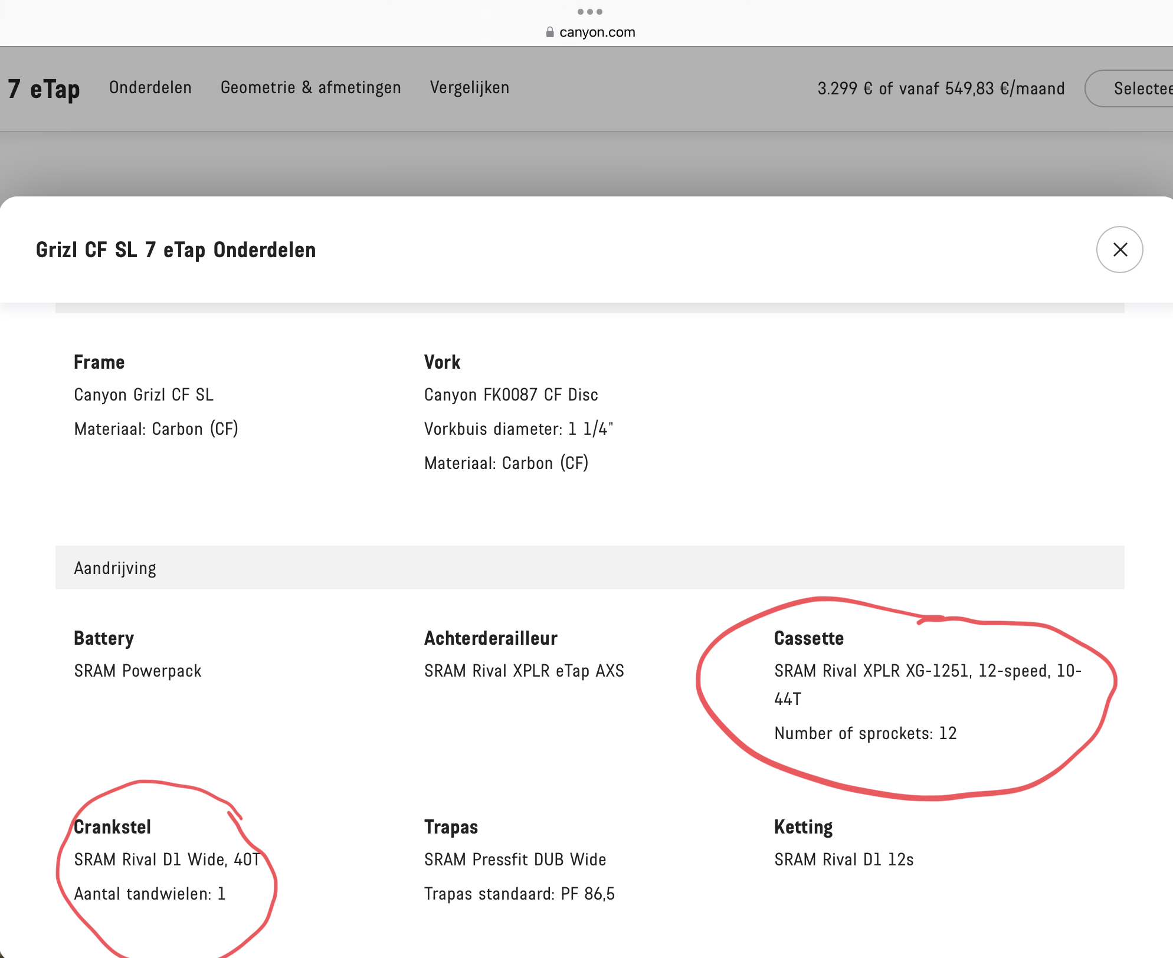The width and height of the screenshot is (1173, 958).
Task: Open the Onderdelen navigation tab
Action: (x=150, y=88)
